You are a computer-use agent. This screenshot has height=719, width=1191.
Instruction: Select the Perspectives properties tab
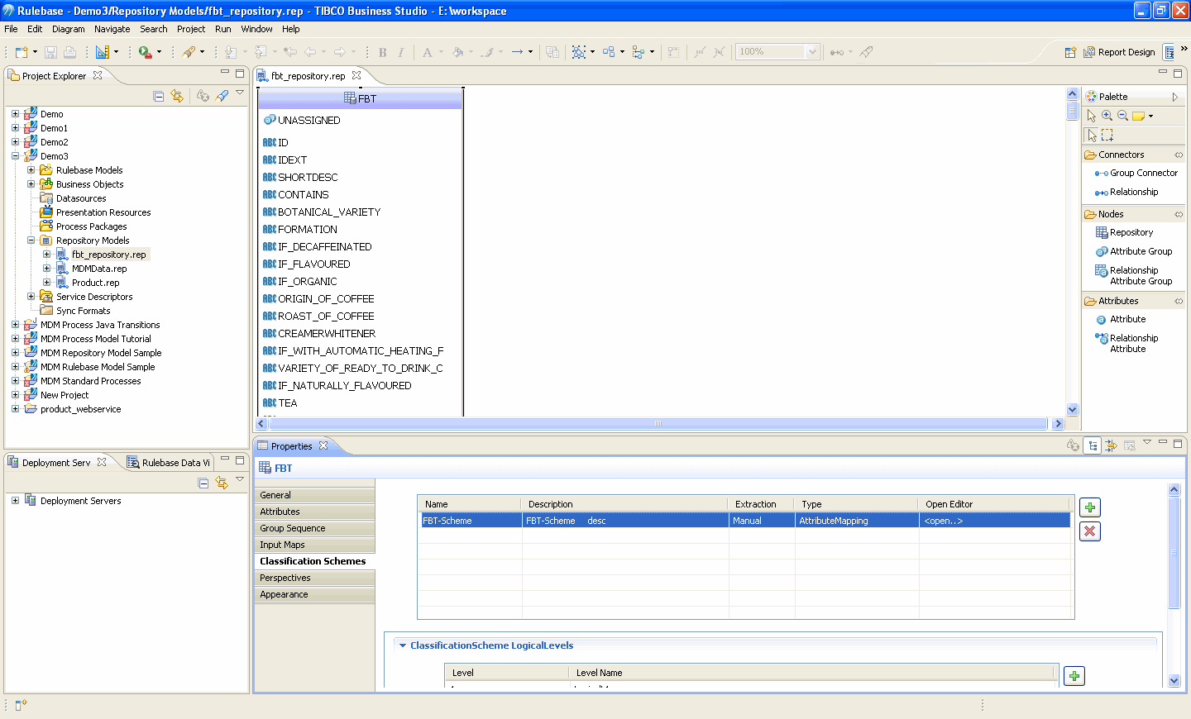(x=315, y=578)
